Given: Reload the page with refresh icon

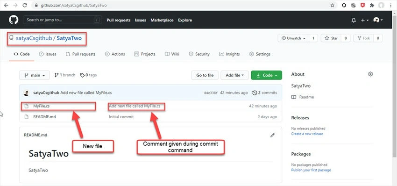Looking at the screenshot, I should coord(25,5).
